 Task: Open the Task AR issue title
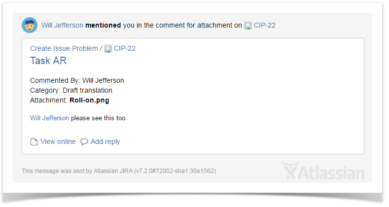click(48, 61)
